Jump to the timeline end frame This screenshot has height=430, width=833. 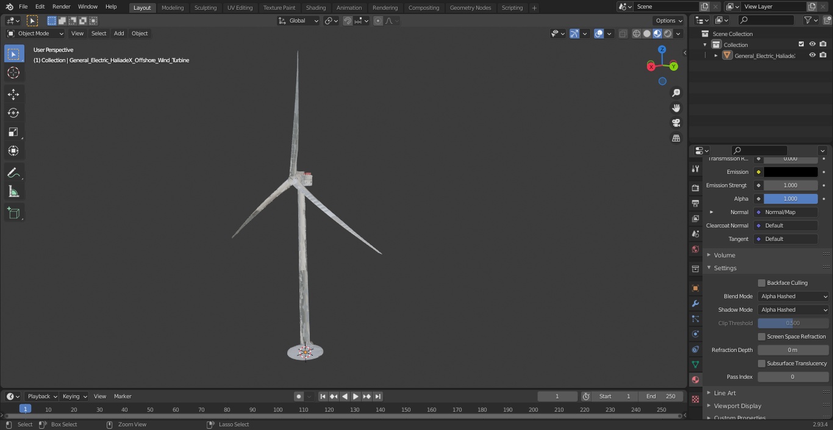377,396
